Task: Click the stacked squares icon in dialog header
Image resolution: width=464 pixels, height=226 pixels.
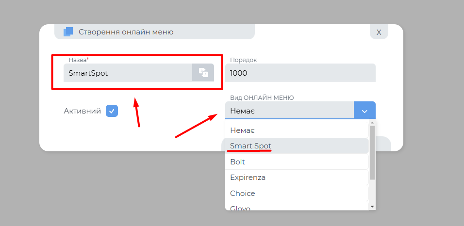Action: [x=68, y=32]
